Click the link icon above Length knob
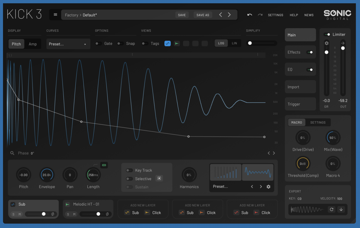This screenshot has width=360, height=228. point(104,165)
